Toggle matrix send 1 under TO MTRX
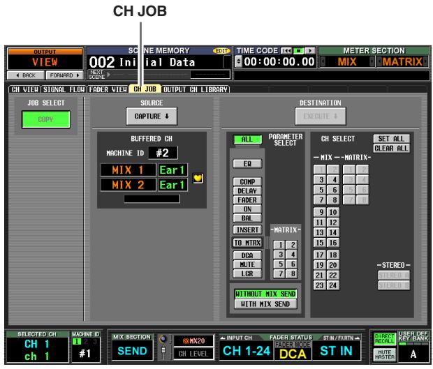 click(x=279, y=245)
